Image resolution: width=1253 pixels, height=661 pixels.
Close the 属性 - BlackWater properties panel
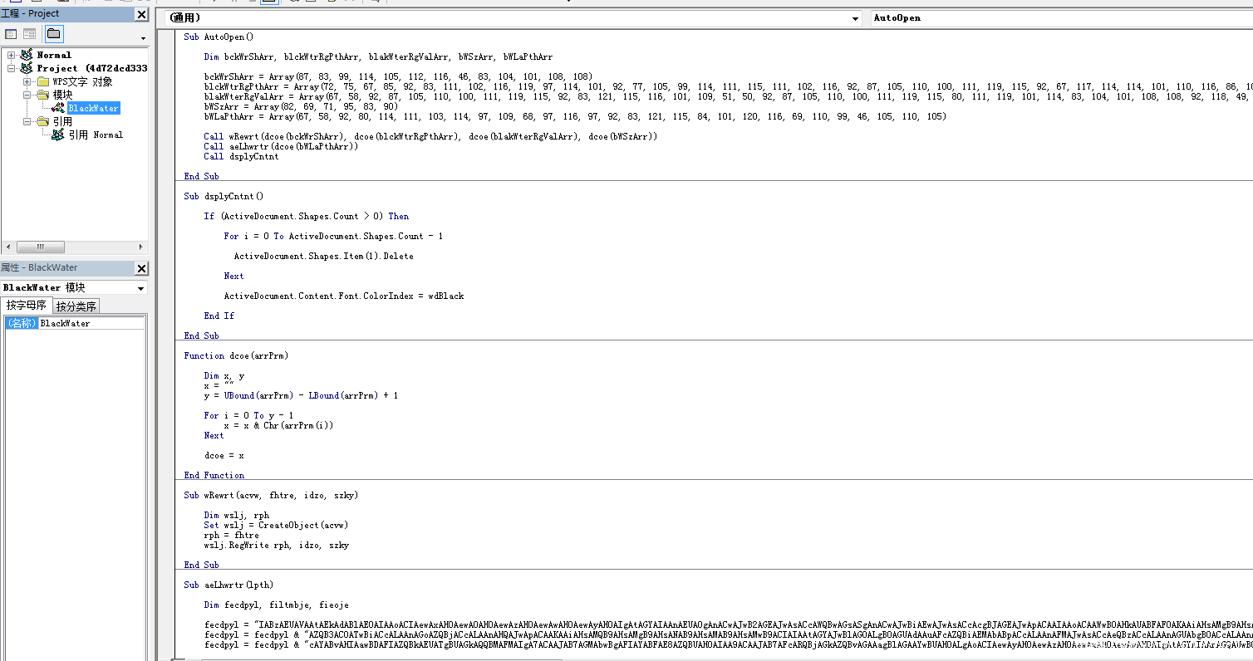click(x=141, y=268)
